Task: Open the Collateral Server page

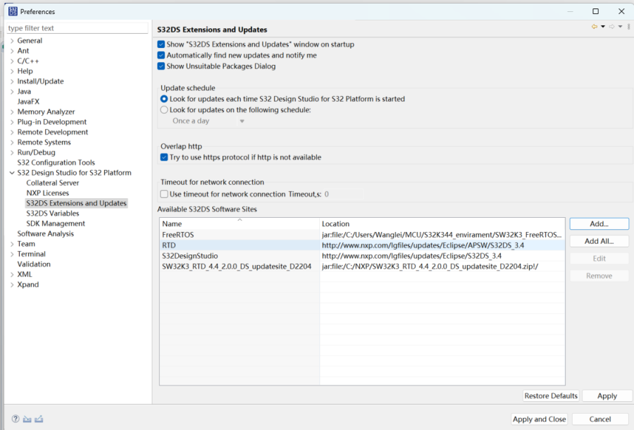Action: click(53, 183)
